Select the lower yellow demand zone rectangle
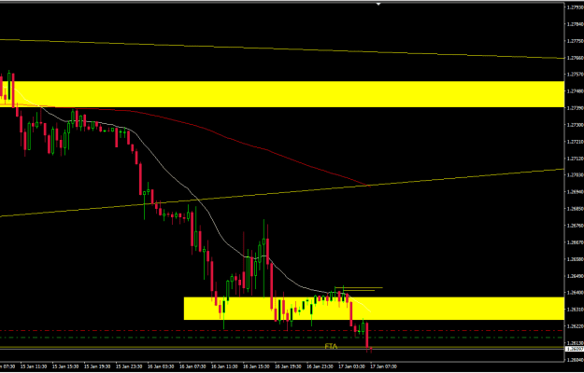 pos(374,309)
